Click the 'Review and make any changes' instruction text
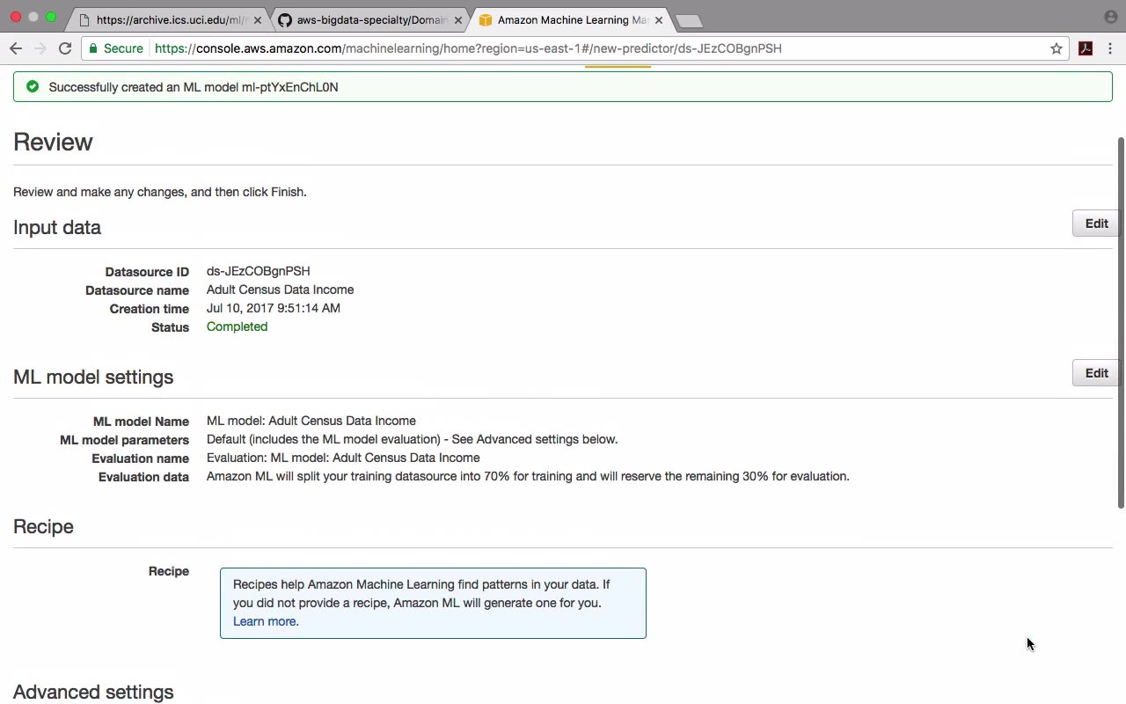The image size is (1126, 704). (x=160, y=192)
